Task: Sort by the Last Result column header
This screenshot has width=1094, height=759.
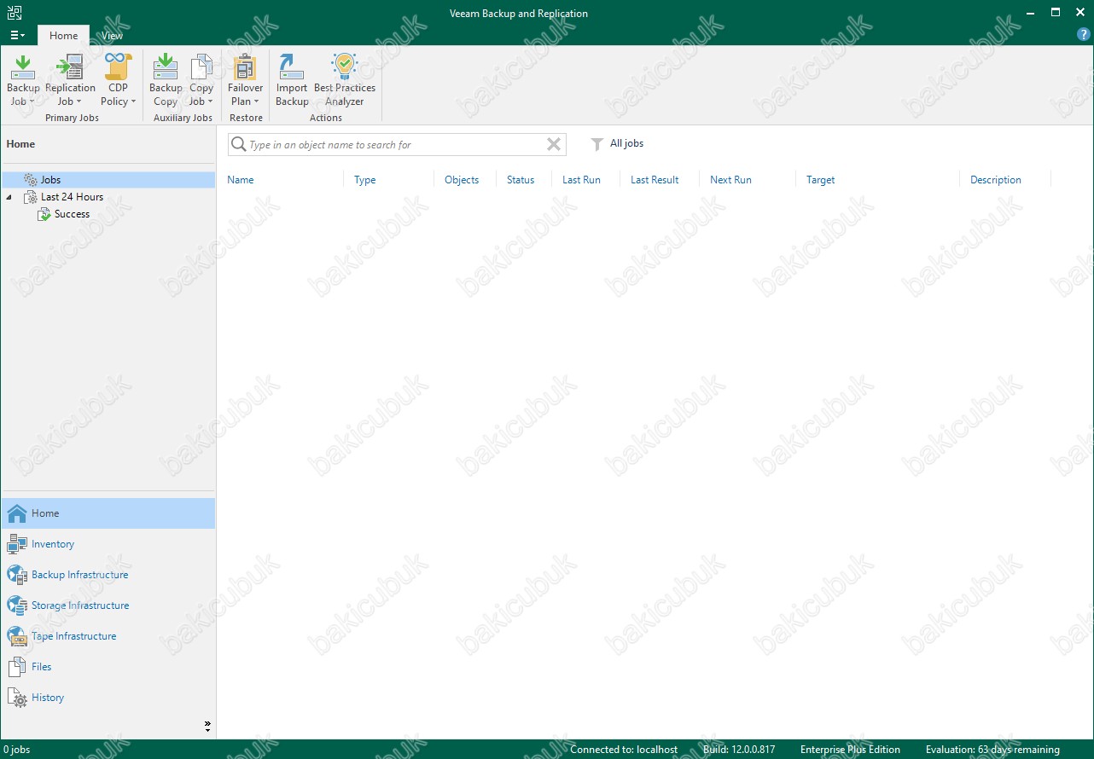Action: coord(655,180)
